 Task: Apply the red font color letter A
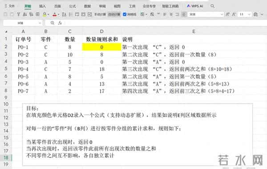pos(54,15)
